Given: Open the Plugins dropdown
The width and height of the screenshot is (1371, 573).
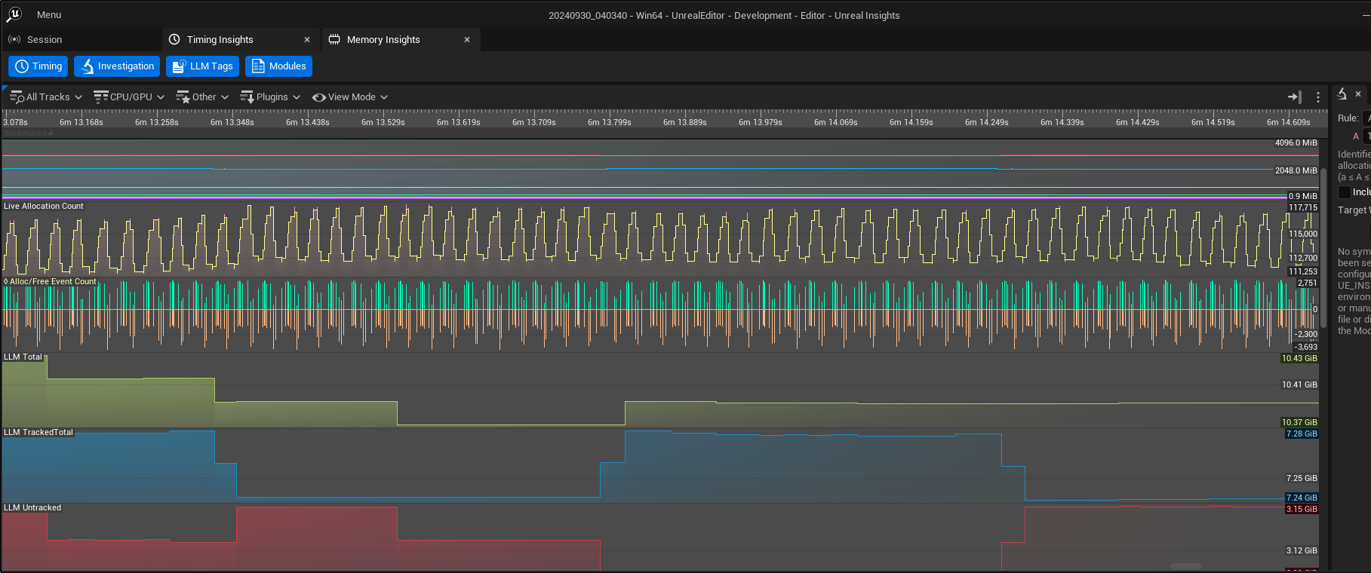Looking at the screenshot, I should coord(270,97).
